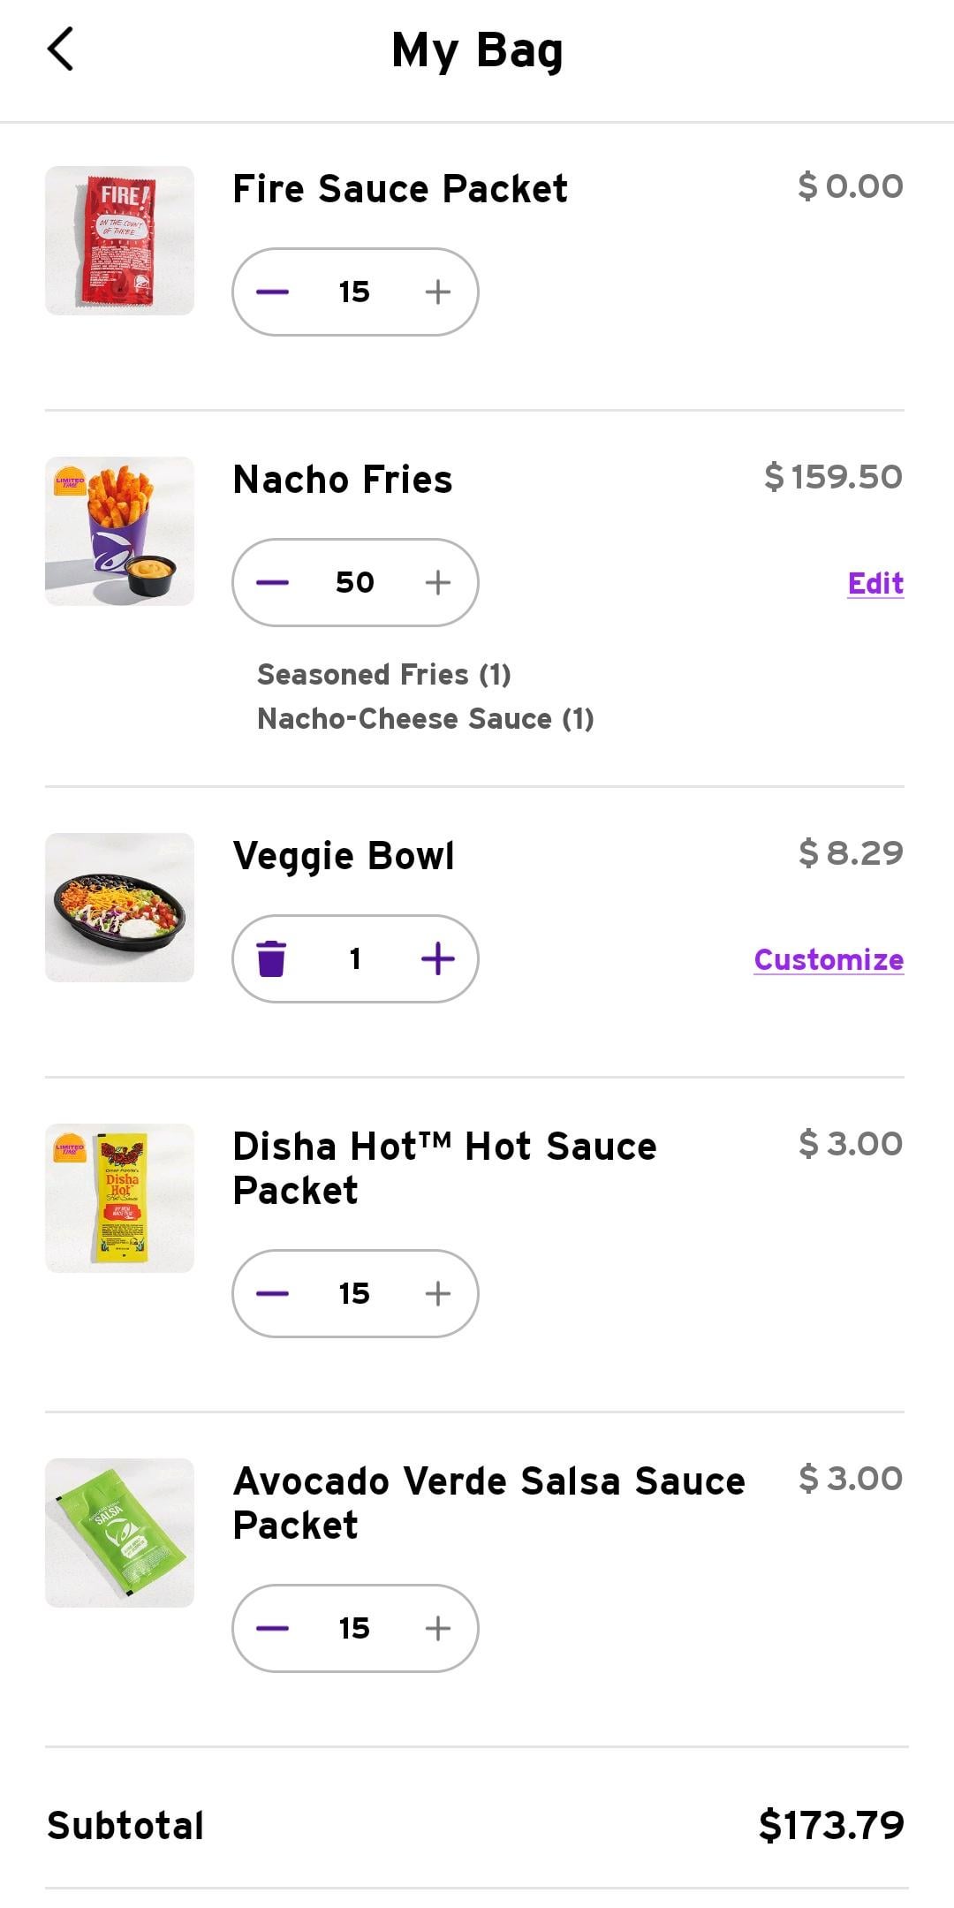Tap the Veggie Bowl thumbnail

point(119,907)
